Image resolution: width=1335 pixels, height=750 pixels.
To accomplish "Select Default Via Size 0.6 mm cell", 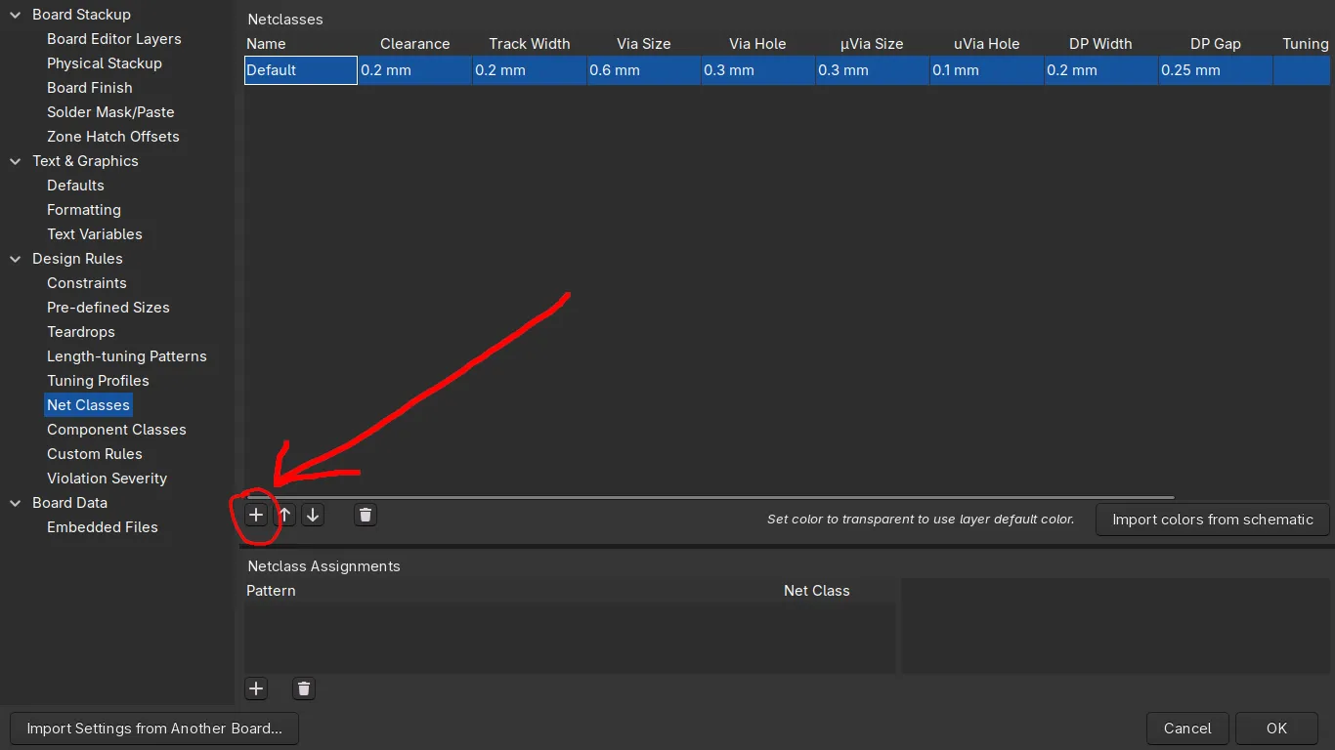I will point(644,70).
